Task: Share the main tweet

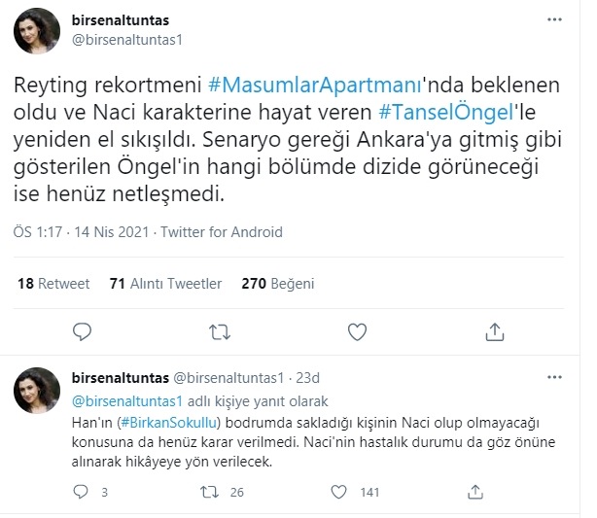Action: [x=495, y=333]
